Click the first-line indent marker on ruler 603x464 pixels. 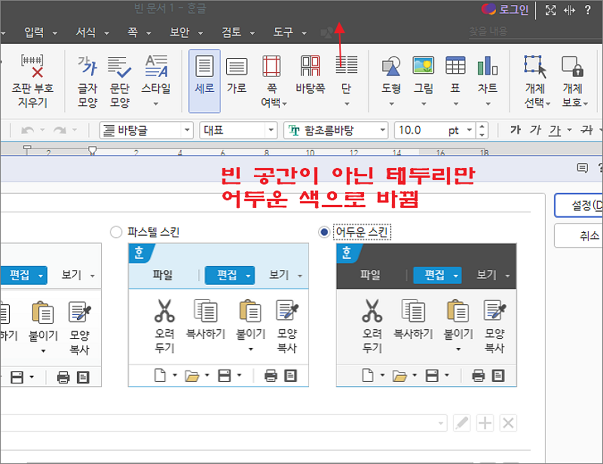pyautogui.click(x=92, y=150)
